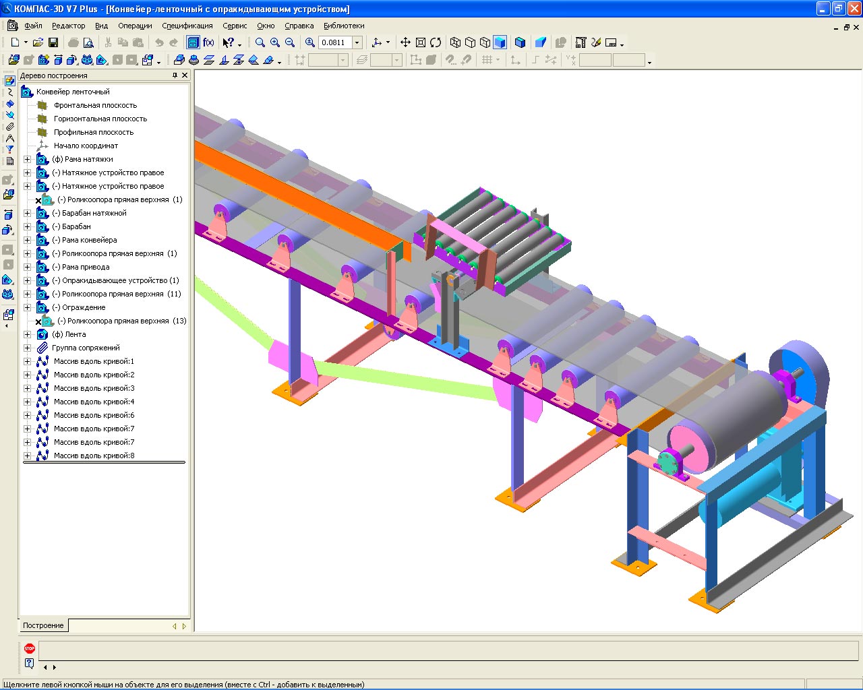
Task: Click the red STOP button
Action: tap(29, 648)
